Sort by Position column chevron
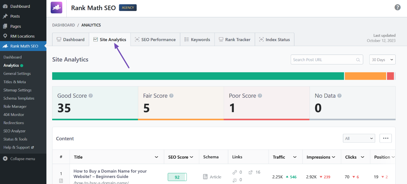The image size is (407, 184). click(393, 157)
